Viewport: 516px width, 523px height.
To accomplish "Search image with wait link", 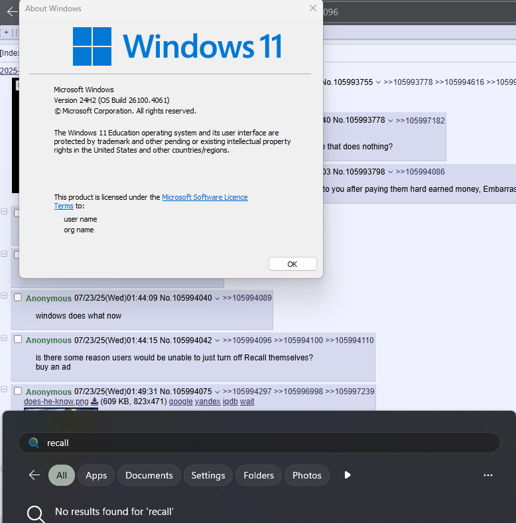I will tap(247, 402).
